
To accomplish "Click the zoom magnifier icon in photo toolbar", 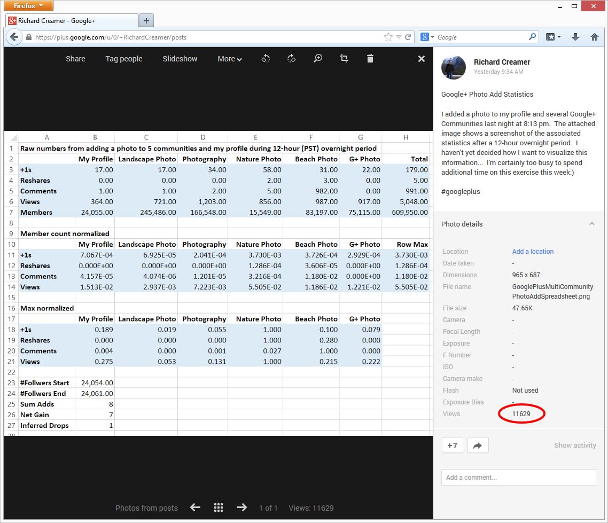I will point(317,59).
